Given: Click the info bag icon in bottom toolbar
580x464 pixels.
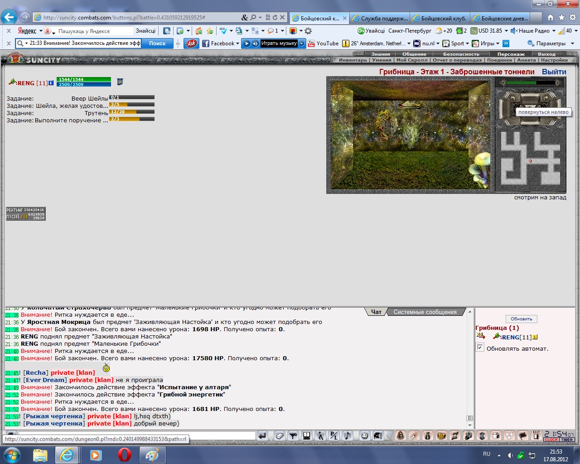Looking at the screenshot, I should (428, 436).
